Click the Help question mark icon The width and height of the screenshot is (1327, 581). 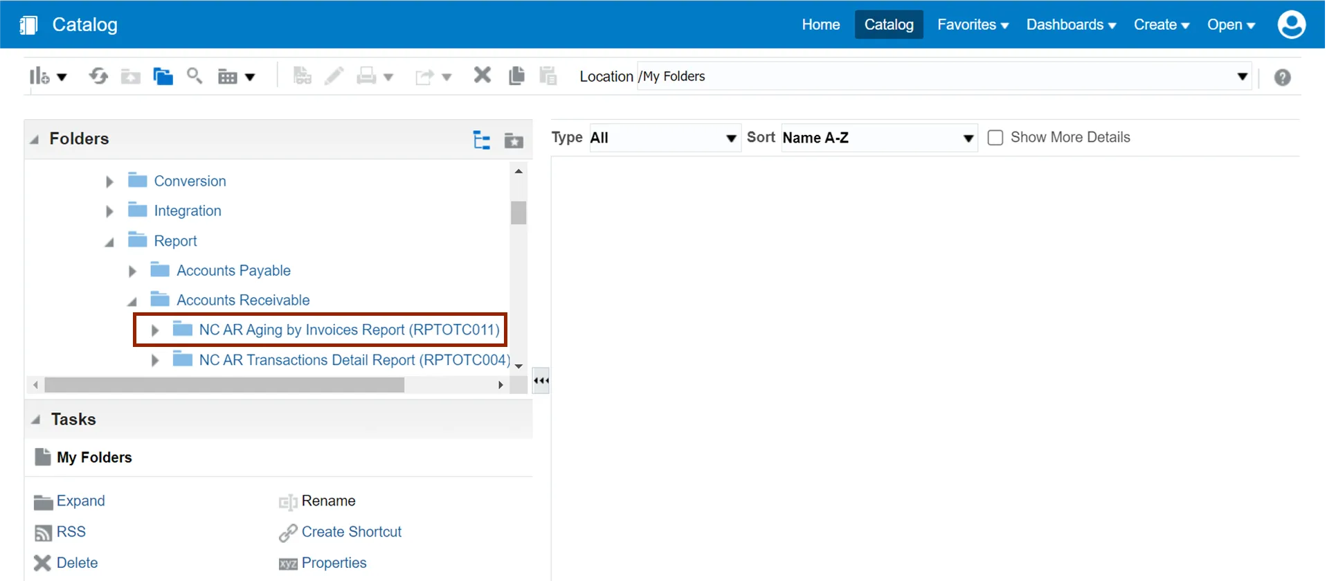(1282, 78)
